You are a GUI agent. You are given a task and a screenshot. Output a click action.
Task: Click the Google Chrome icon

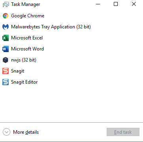click(x=6, y=16)
